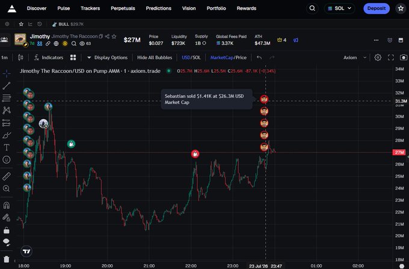Open the emoji icons tool

7,159
